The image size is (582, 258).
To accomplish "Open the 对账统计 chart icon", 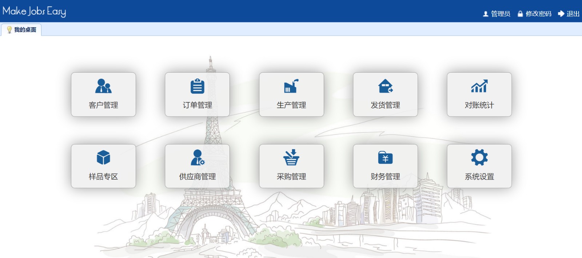I will 479,86.
